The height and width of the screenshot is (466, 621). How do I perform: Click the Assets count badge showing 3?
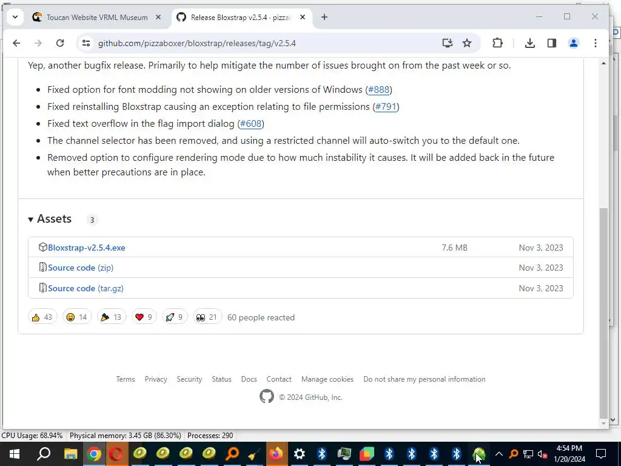[x=92, y=220]
